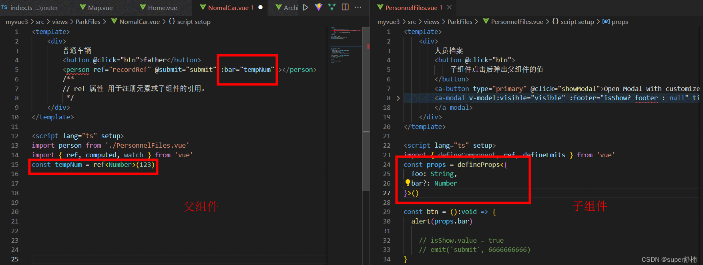Click the './PersonnelFiles.vue' import path
This screenshot has width=703, height=265.
click(147, 146)
